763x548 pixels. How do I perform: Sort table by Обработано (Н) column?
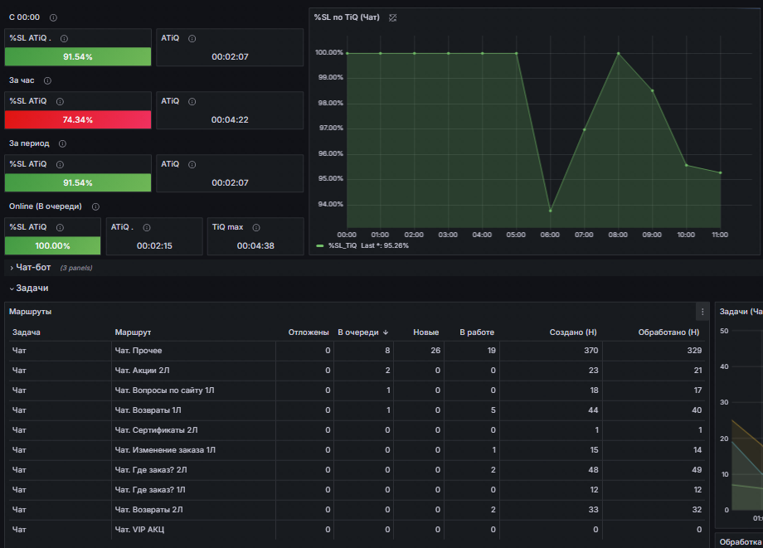pyautogui.click(x=668, y=332)
